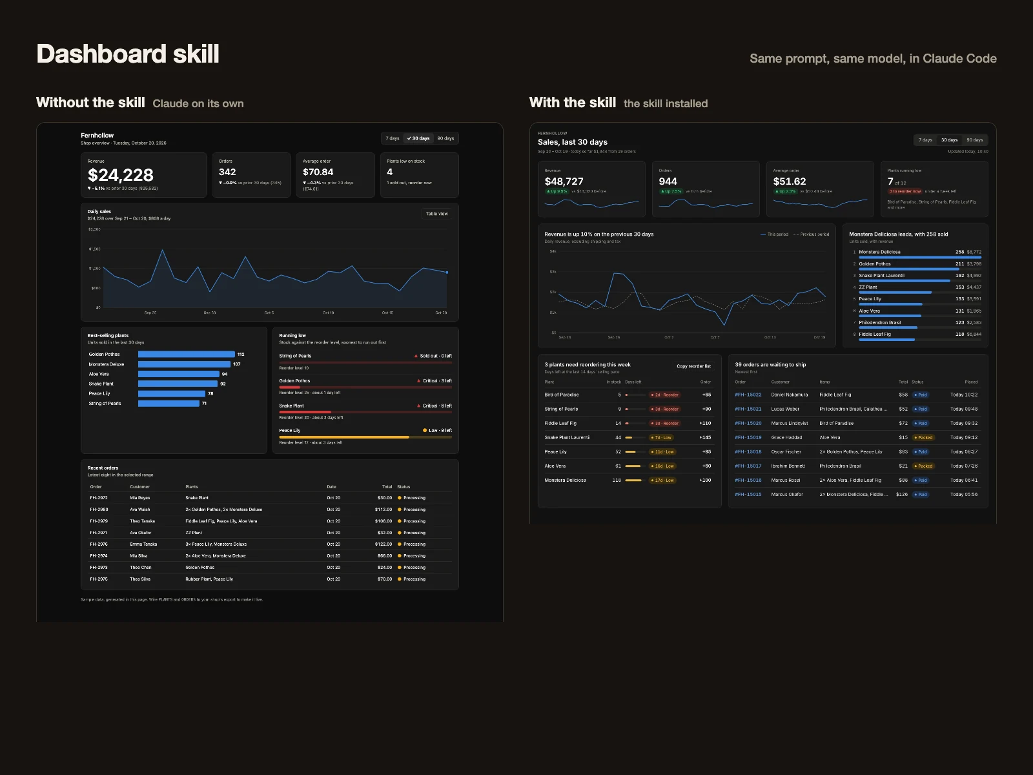Click the 17d · Low badge for Monstera Deliciosa
Image resolution: width=1033 pixels, height=775 pixels.
tap(662, 480)
